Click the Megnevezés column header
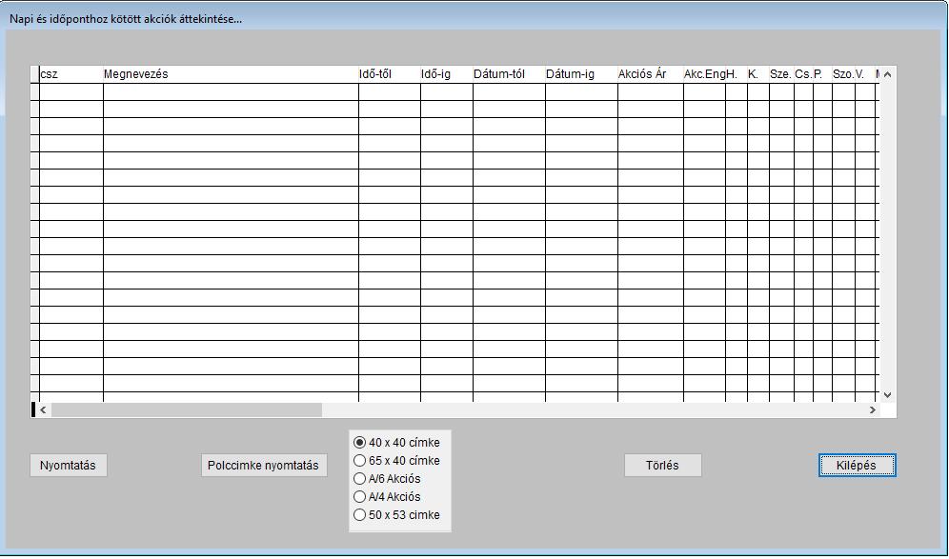This screenshot has width=949, height=559. pos(231,74)
